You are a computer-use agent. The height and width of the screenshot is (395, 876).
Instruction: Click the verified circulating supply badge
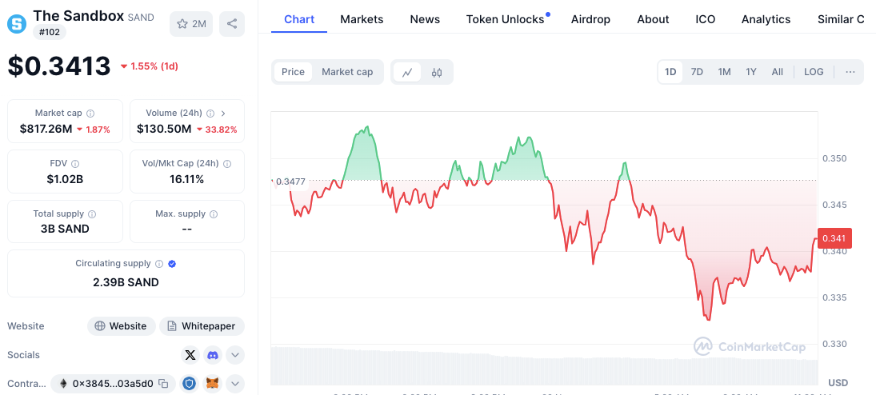coord(172,264)
